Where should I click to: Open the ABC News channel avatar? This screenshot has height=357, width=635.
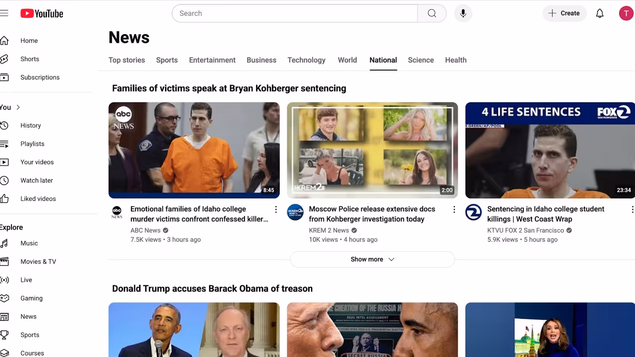pos(117,211)
